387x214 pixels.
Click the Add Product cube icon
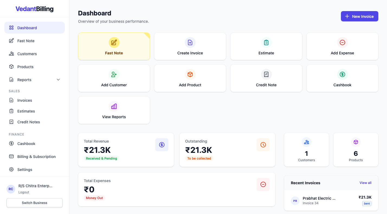tap(190, 74)
